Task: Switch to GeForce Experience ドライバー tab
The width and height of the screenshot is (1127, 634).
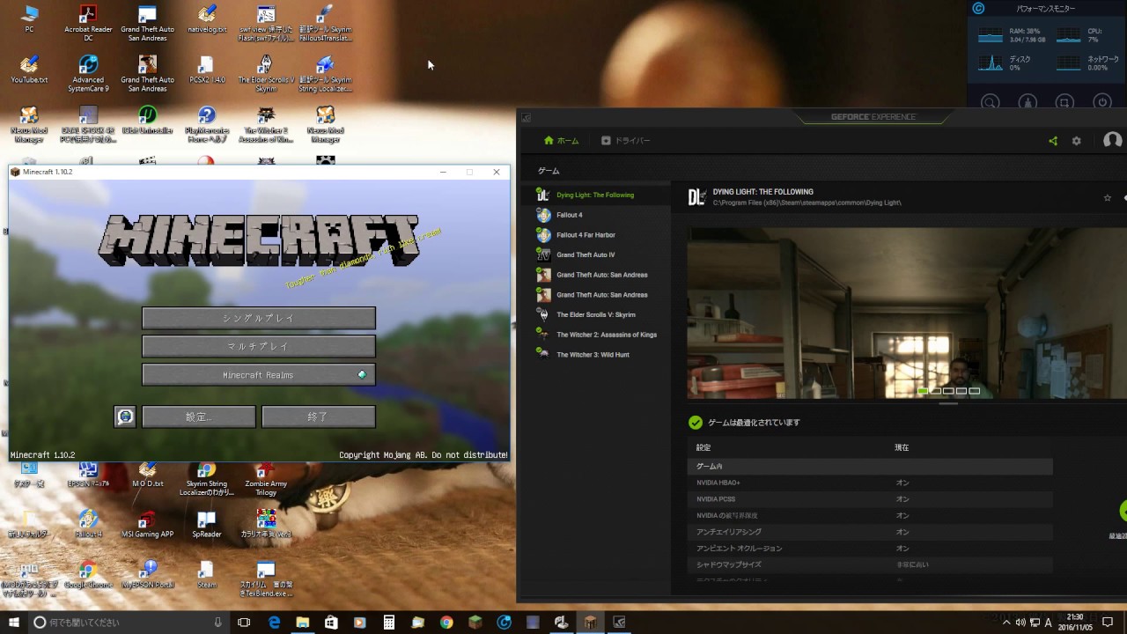Action: point(626,141)
